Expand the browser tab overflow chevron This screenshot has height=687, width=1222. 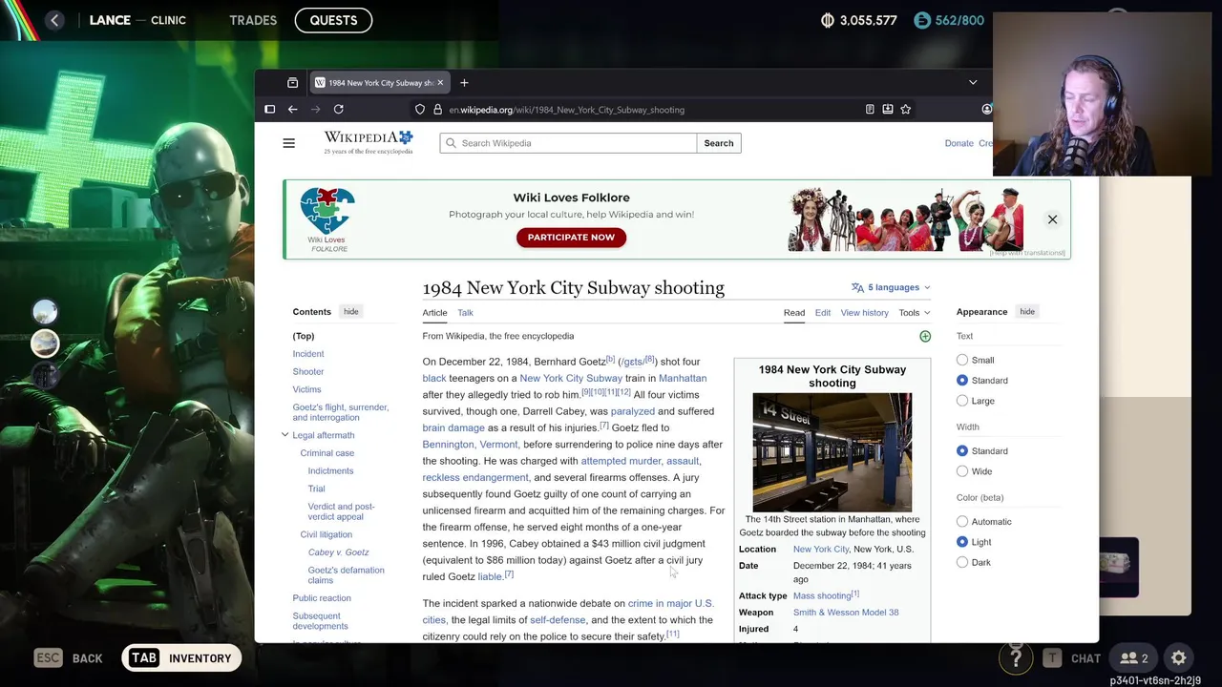click(x=973, y=83)
